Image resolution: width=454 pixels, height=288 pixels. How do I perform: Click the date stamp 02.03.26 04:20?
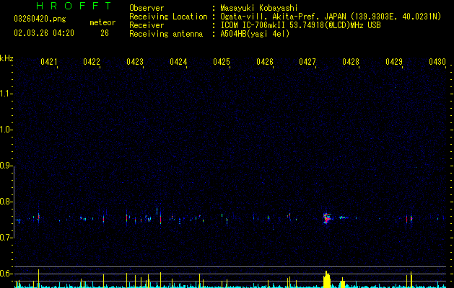(x=44, y=33)
